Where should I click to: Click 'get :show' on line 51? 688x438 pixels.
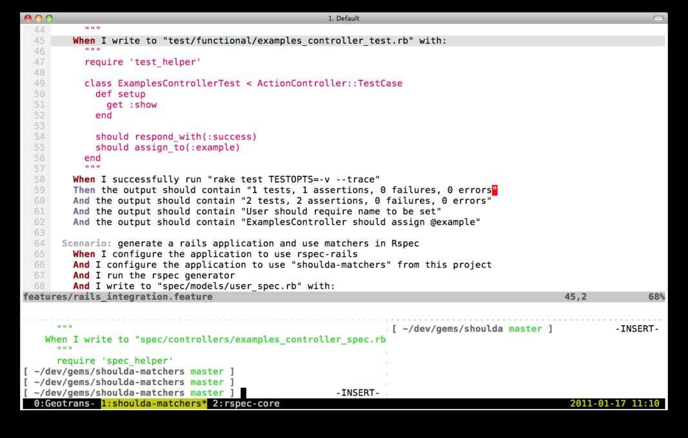coord(131,105)
